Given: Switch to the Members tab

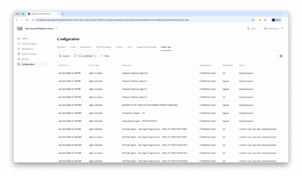Looking at the screenshot, I should (62, 47).
